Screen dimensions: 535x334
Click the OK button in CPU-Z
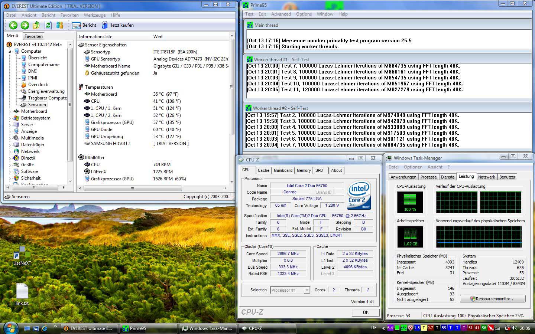coord(366,312)
